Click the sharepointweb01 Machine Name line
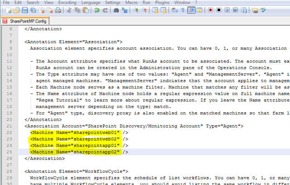This screenshot has height=185, width=290. tap(75, 132)
